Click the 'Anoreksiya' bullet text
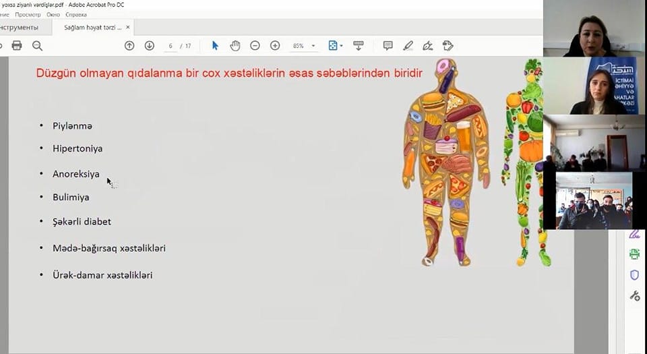This screenshot has height=354, width=647. 76,174
